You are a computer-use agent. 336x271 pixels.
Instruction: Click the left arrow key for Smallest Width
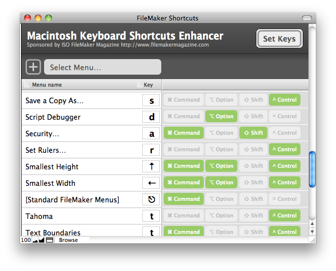click(x=151, y=183)
